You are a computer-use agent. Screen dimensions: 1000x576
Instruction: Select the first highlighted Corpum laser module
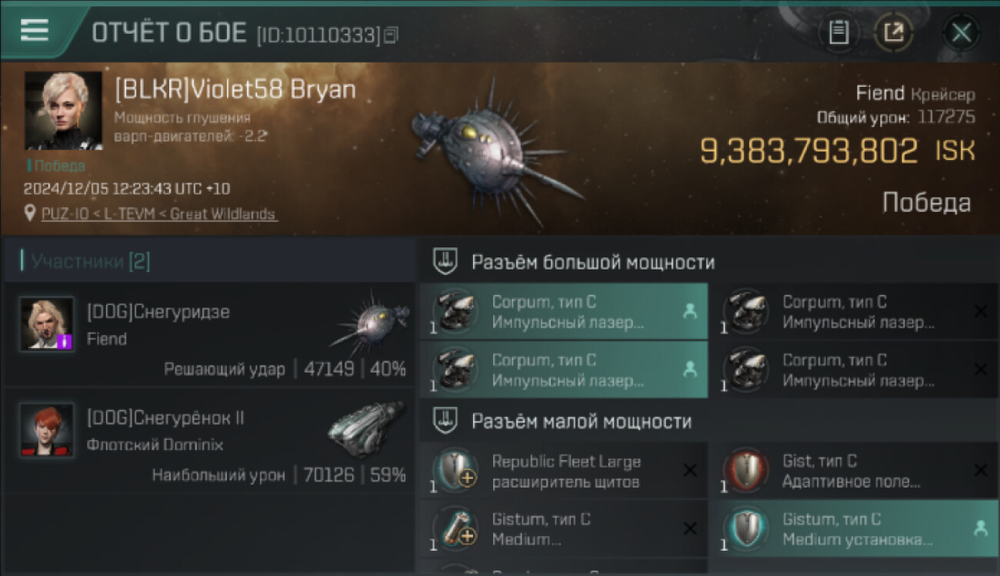click(564, 312)
